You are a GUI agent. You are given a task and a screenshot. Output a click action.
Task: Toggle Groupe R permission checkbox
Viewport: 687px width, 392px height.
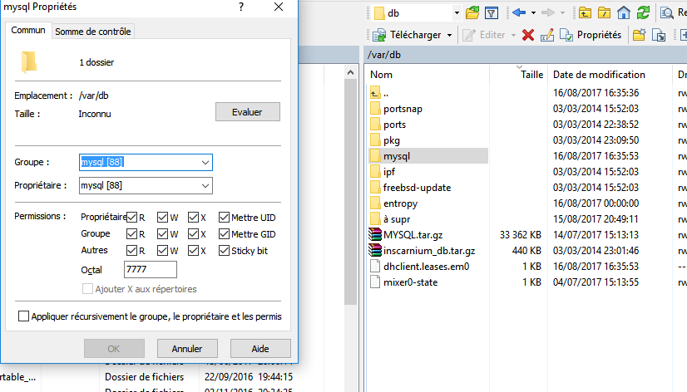pyautogui.click(x=132, y=233)
